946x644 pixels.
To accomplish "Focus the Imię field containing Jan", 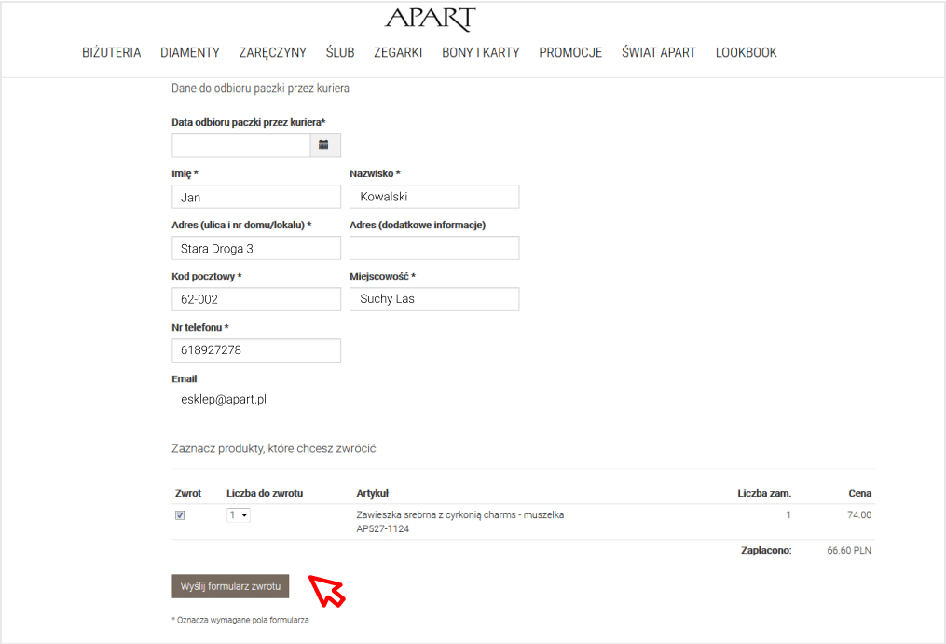I will click(x=256, y=197).
